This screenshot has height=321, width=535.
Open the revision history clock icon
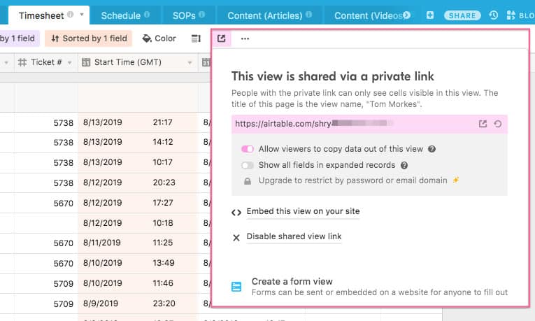[x=494, y=15]
